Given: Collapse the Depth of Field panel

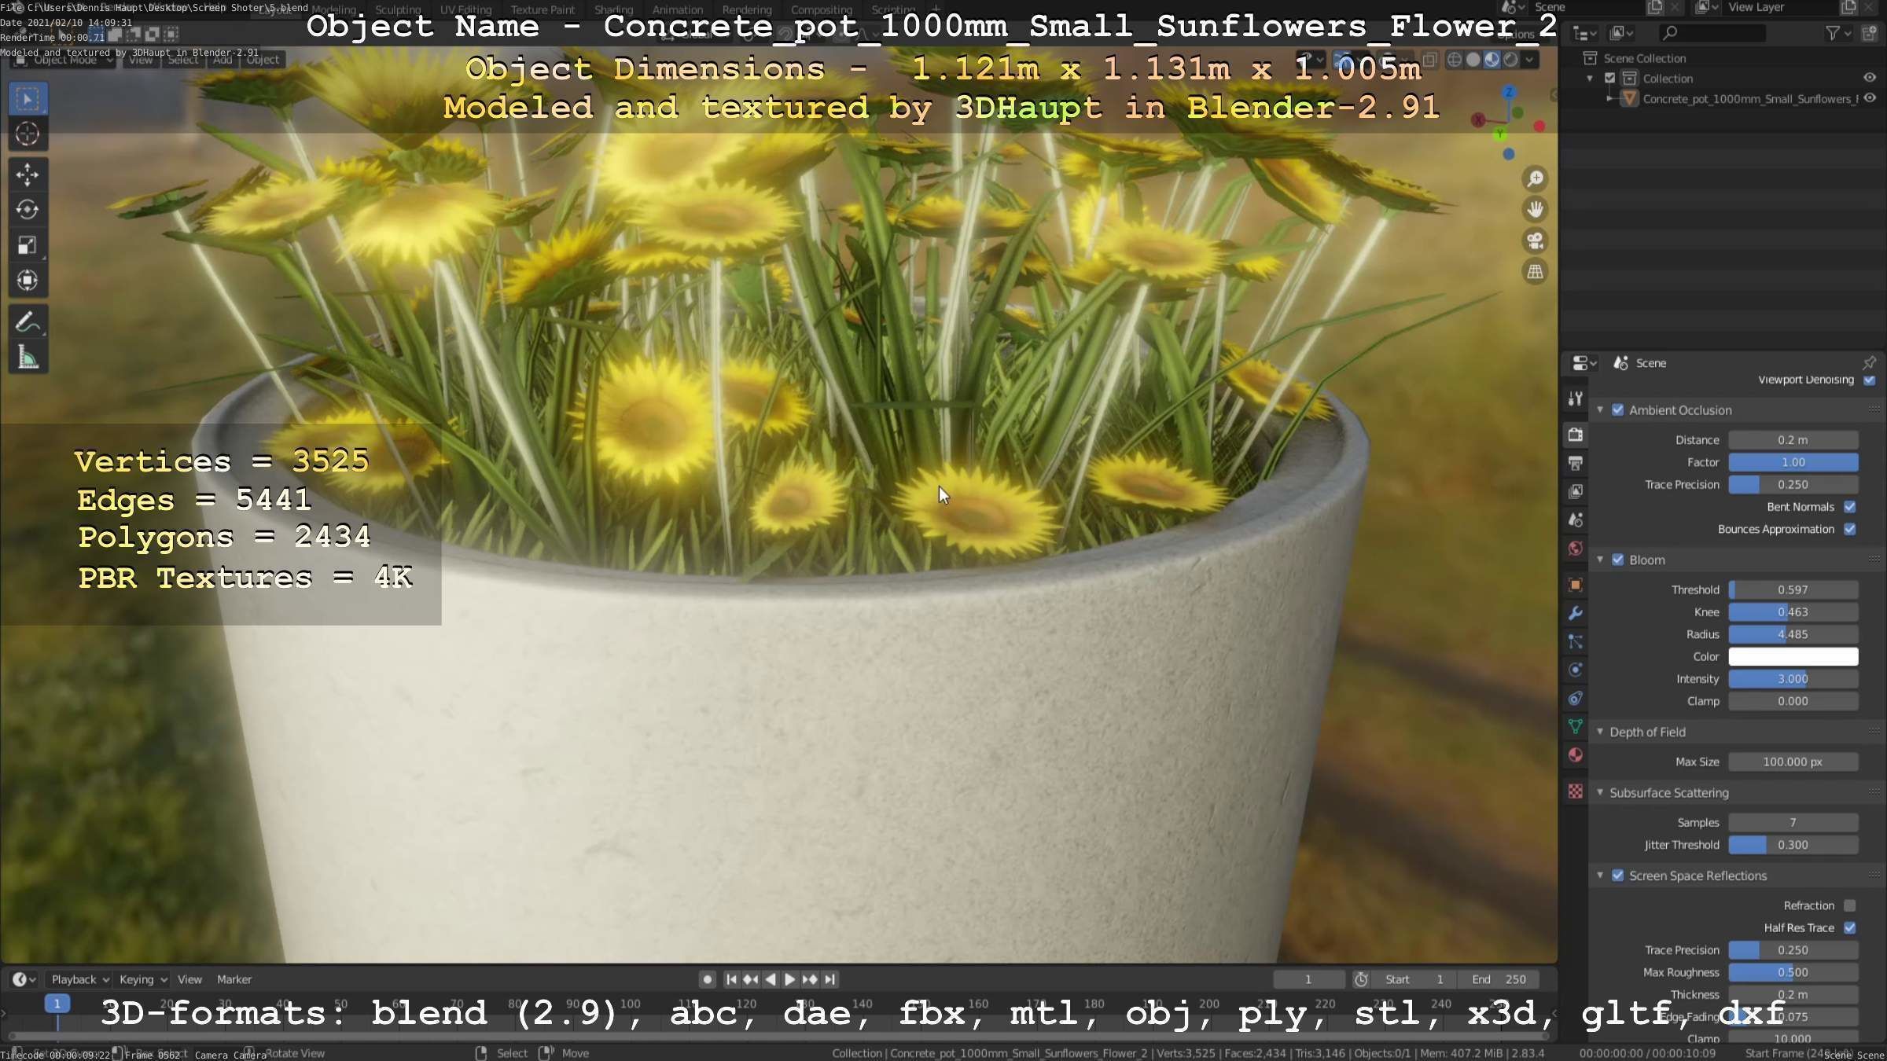Looking at the screenshot, I should pos(1600,732).
